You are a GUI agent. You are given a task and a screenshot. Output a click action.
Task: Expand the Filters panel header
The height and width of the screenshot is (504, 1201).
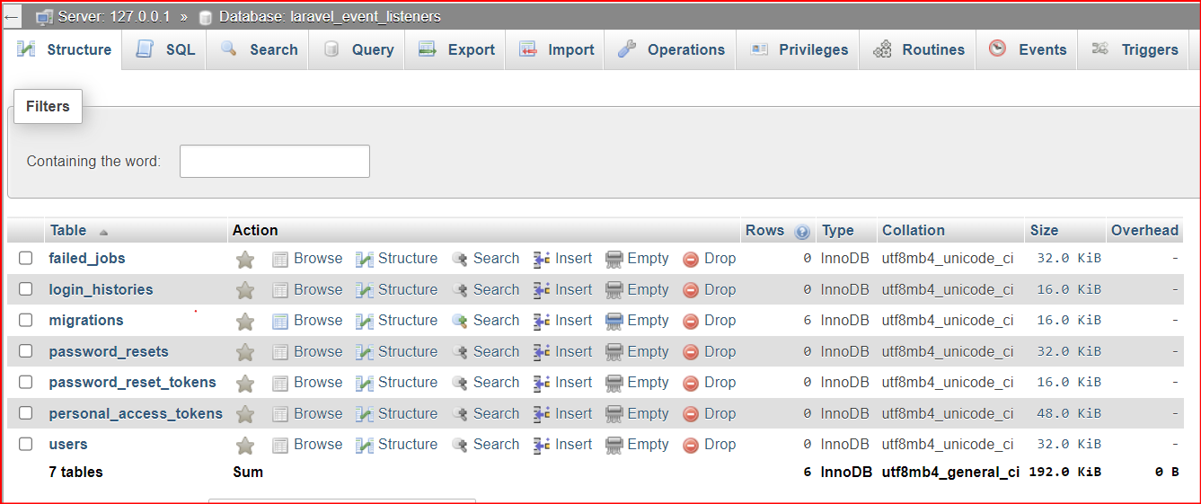pos(48,106)
